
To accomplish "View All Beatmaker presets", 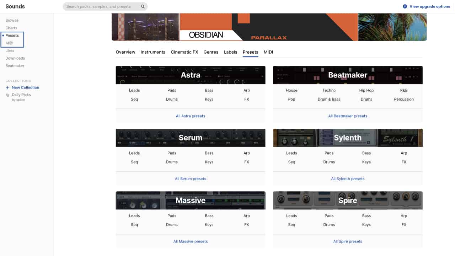I will [x=348, y=116].
